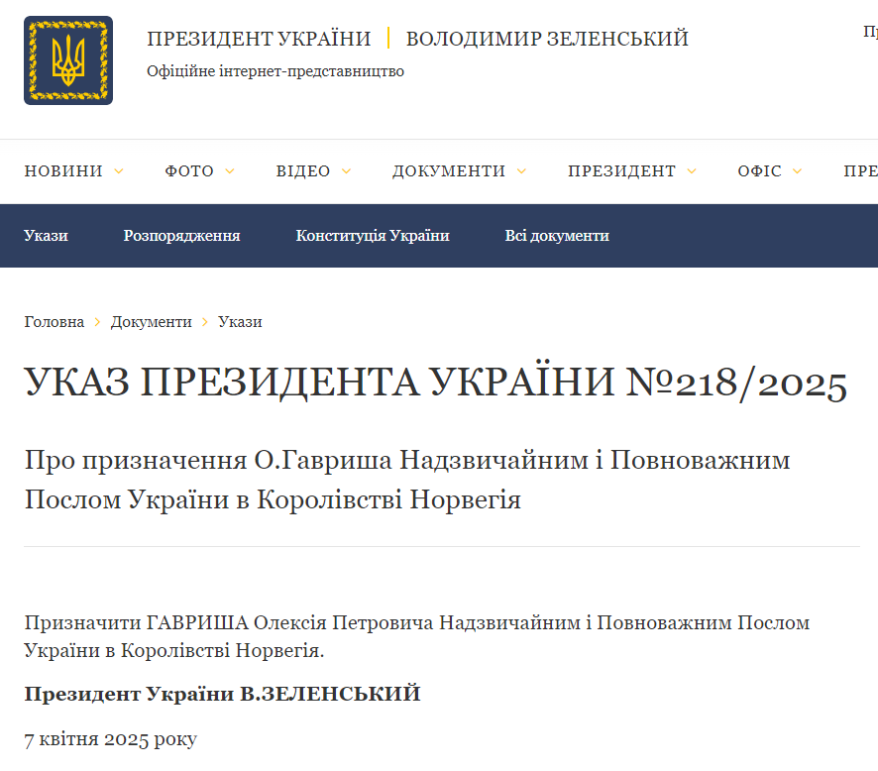Click the ВОЛОДИМИР ЗЕЛЕНСЬКИЙ name link
The width and height of the screenshot is (878, 771).
coord(546,39)
